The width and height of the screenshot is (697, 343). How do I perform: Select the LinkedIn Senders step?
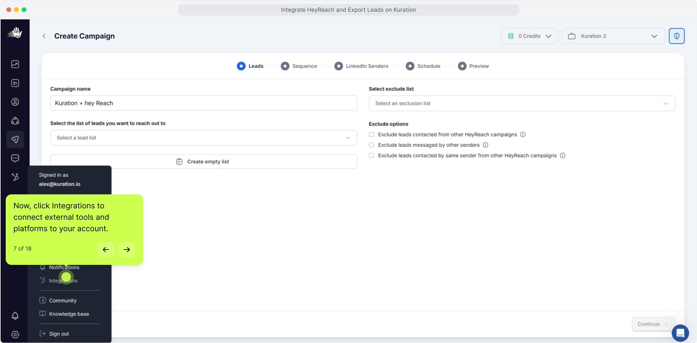(x=362, y=66)
